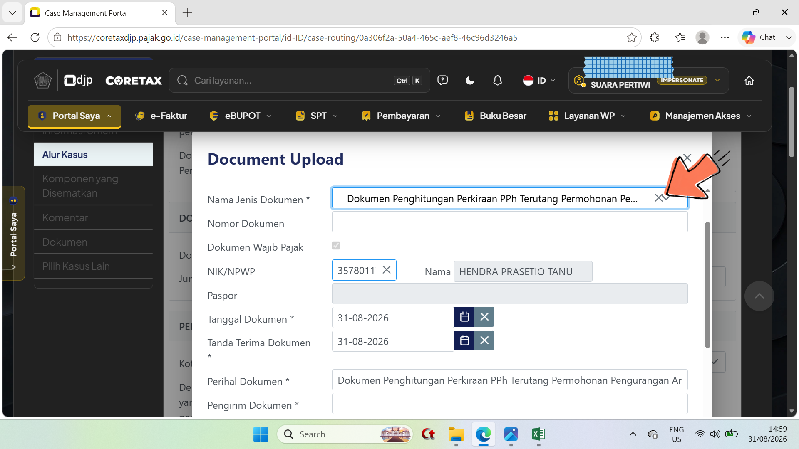The width and height of the screenshot is (799, 449).
Task: Open the notifications bell
Action: 497,81
